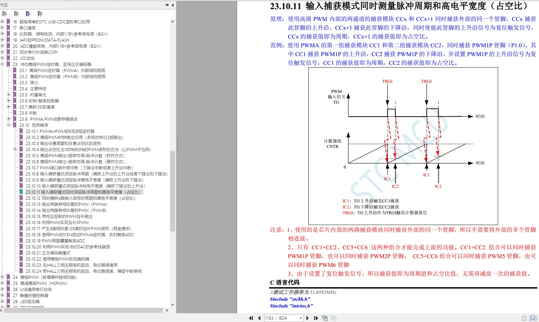539x322 pixels.
Task: Open bookmark 23.10.3 输出任意周期和任意占空比的波形
Action: tap(63, 144)
